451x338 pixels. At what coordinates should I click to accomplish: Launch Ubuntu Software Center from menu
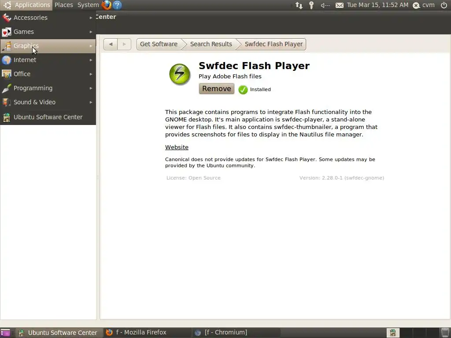tap(48, 117)
